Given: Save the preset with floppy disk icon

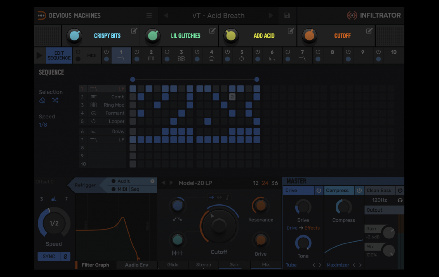Looking at the screenshot, I should pyautogui.click(x=287, y=15).
